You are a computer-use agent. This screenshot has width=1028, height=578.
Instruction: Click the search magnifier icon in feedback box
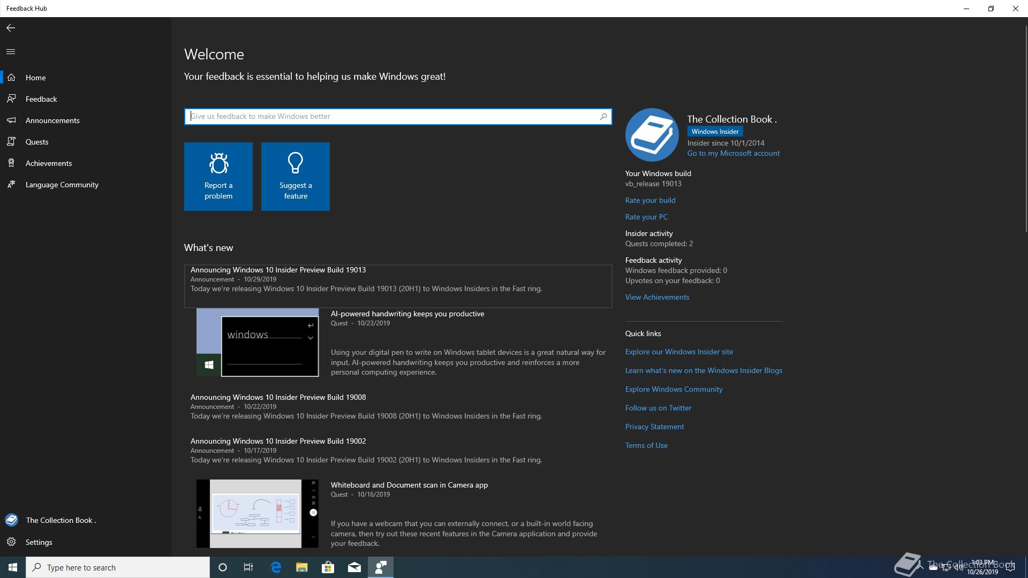[x=603, y=116]
